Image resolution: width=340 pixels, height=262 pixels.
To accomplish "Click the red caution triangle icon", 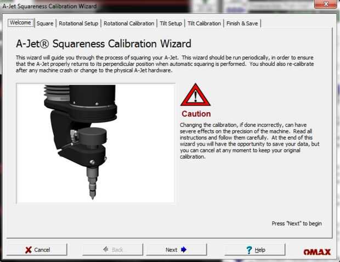I will pyautogui.click(x=195, y=95).
